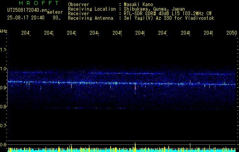This screenshot has width=239, height=152.
Task: Click the 1.0 frequency axis label
Action: 3,69
